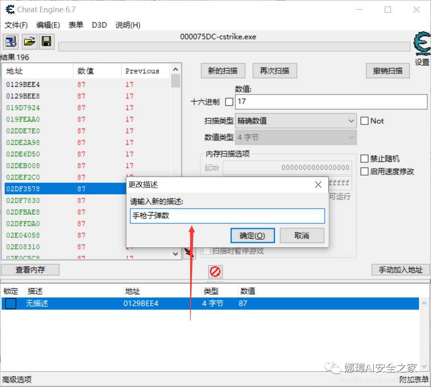Viewport: 431px width, 387px height.
Task: Click the 数值 input field containing 17
Action: click(x=331, y=102)
